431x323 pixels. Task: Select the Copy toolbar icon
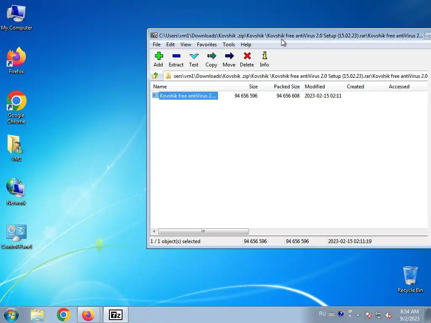(211, 59)
